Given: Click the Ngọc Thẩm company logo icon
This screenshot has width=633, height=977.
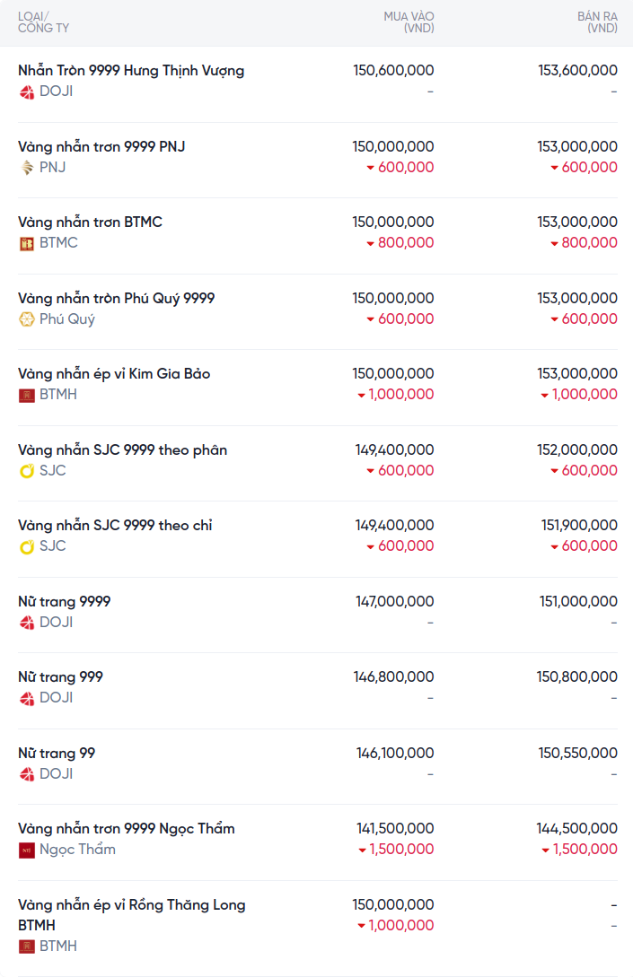Looking at the screenshot, I should [27, 850].
